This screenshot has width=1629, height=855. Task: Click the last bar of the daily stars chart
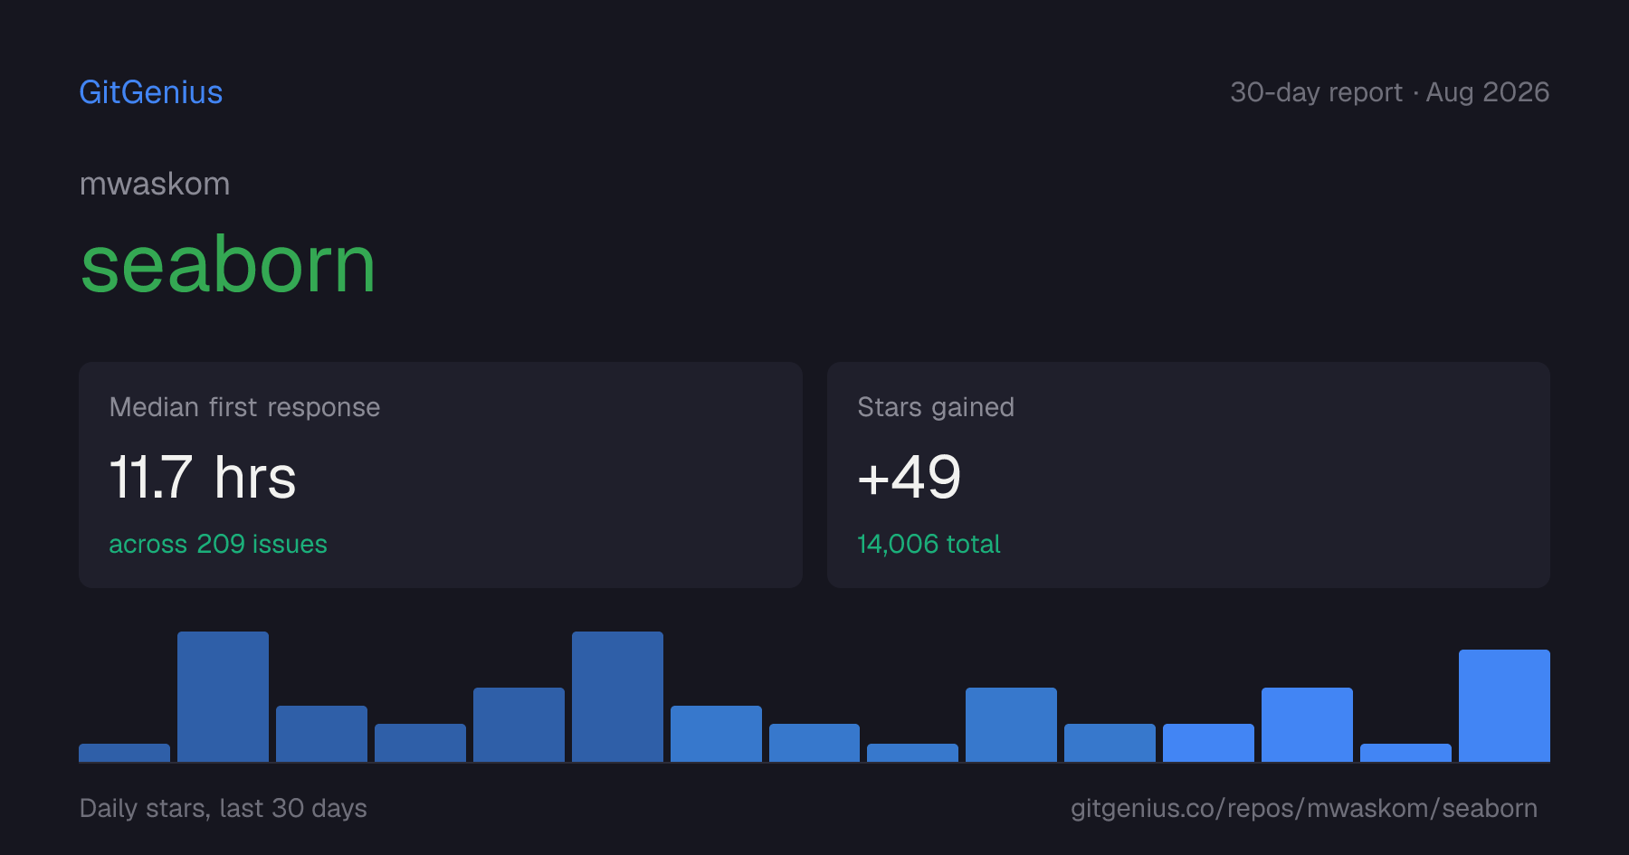pos(1504,706)
